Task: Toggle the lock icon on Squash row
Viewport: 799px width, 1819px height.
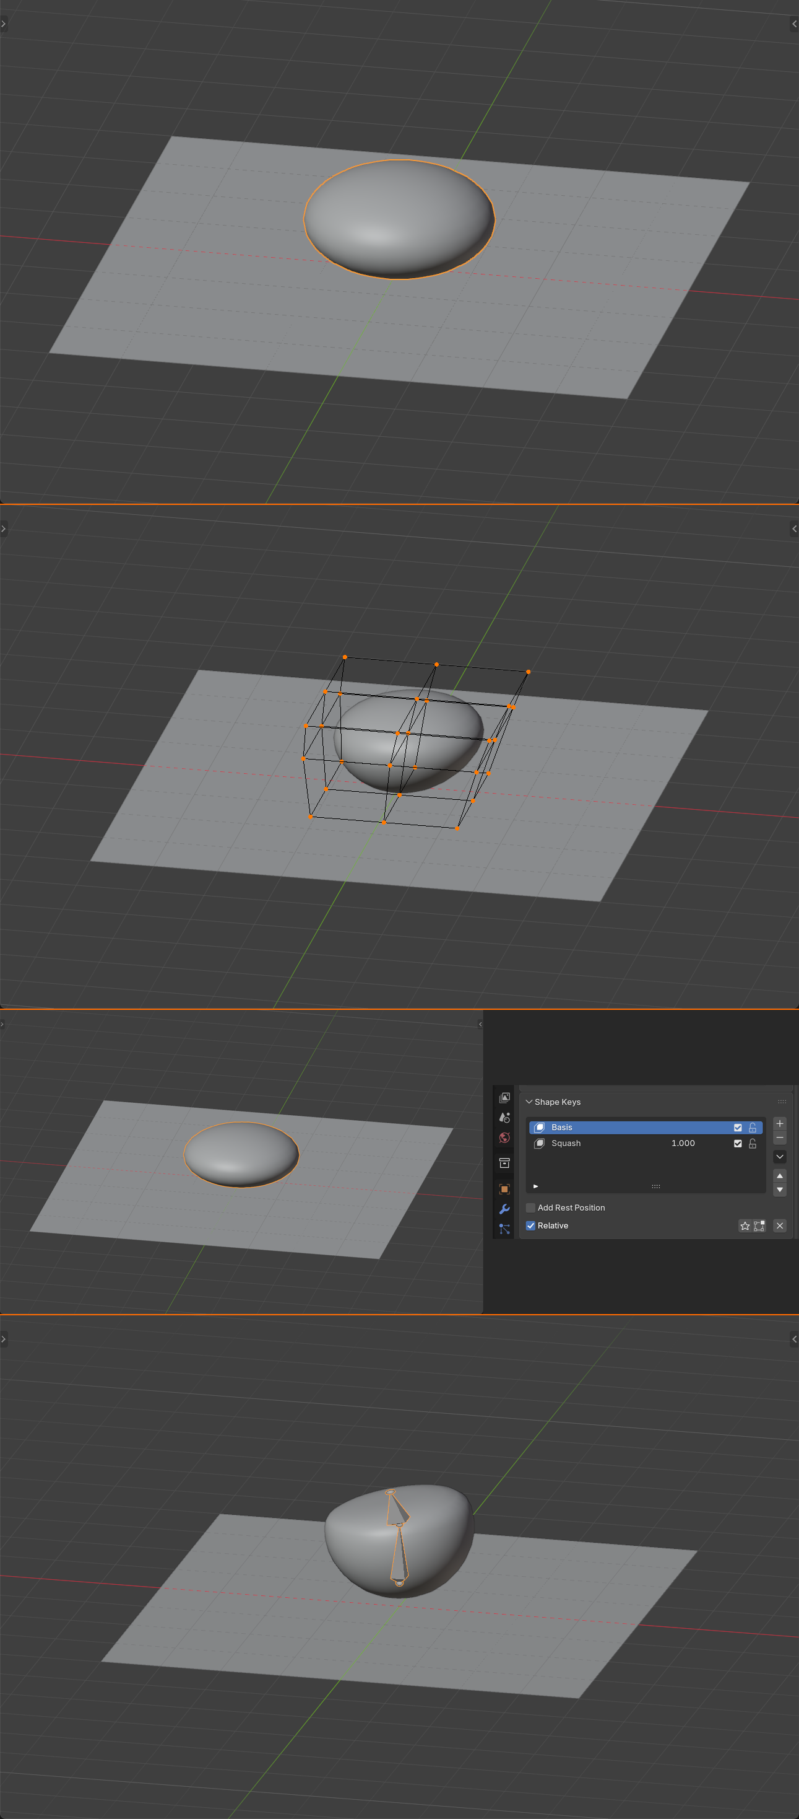Action: [x=753, y=1143]
